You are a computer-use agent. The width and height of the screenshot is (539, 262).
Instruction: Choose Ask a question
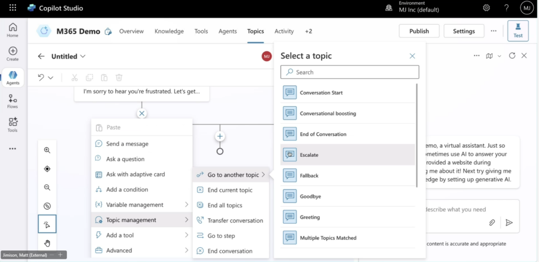[x=142, y=159]
